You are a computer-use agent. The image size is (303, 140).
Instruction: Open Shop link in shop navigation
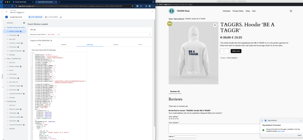point(248,11)
